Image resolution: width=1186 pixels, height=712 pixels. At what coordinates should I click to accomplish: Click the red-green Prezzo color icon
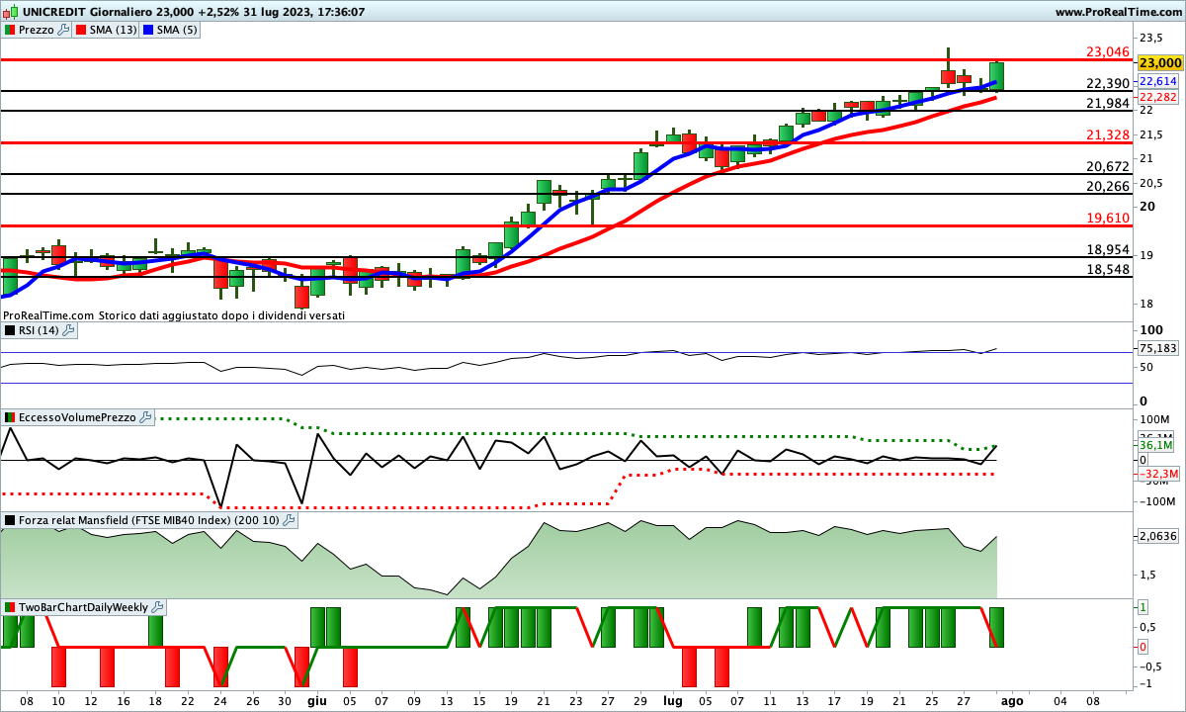(10, 30)
